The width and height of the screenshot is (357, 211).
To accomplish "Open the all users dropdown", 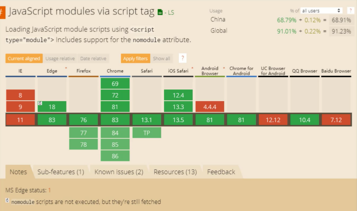I will click(x=321, y=11).
